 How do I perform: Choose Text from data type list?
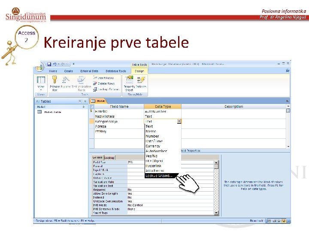click(163, 126)
